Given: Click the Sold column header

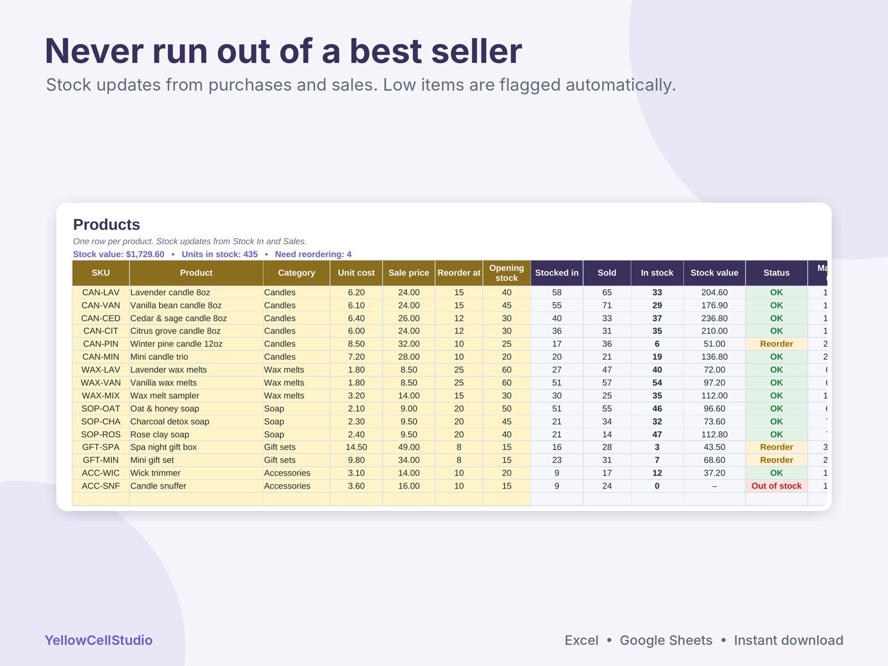Looking at the screenshot, I should click(x=607, y=273).
